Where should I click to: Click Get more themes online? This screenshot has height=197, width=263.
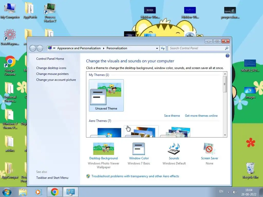[x=201, y=116]
